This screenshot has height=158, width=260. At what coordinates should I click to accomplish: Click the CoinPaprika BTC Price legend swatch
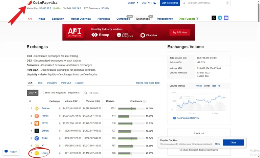pyautogui.click(x=174, y=118)
